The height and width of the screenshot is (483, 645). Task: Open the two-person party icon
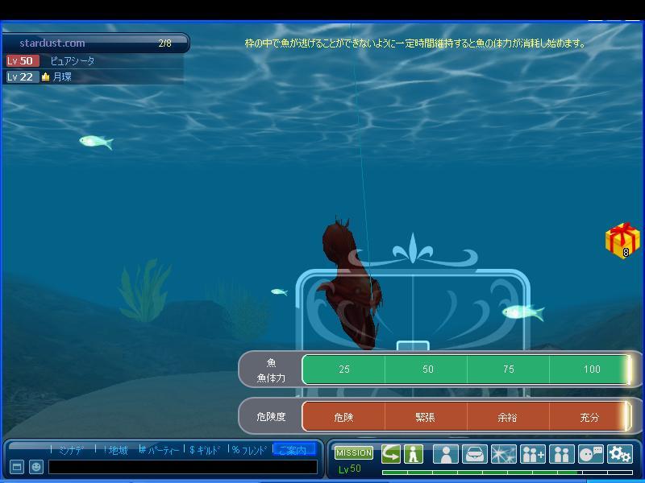(x=561, y=454)
